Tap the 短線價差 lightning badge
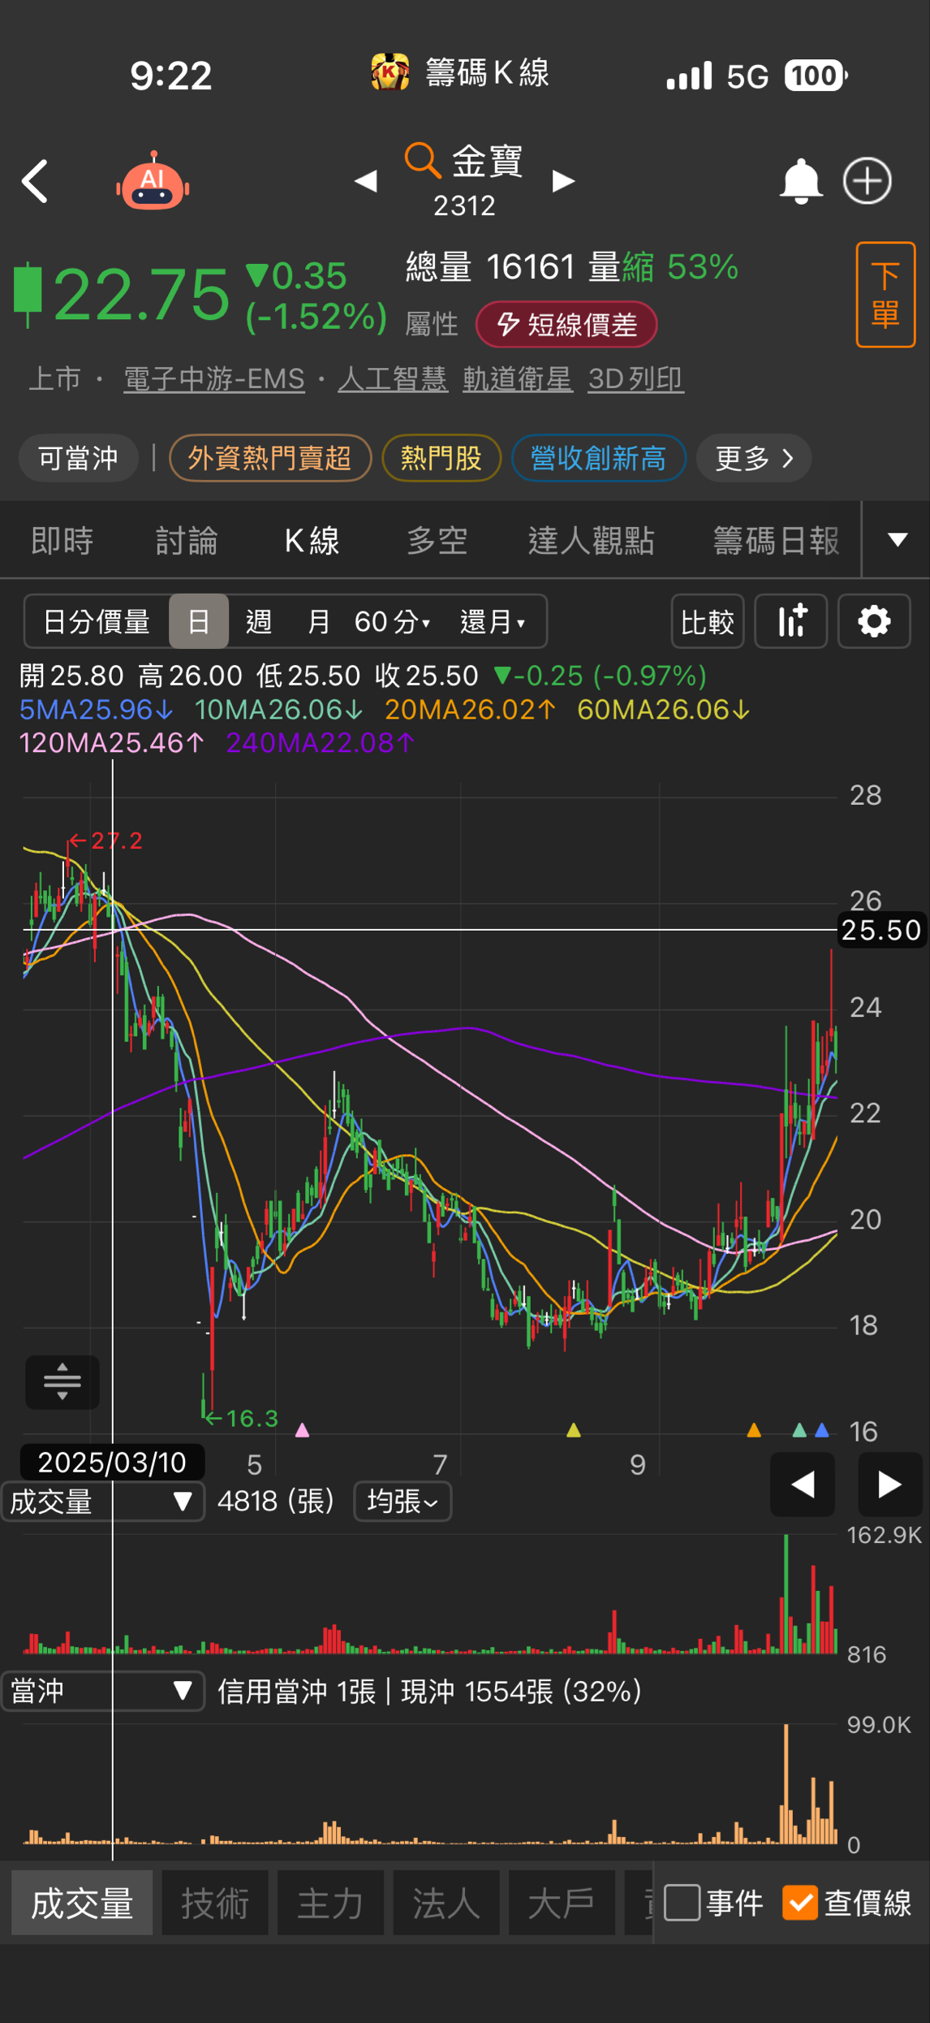 pyautogui.click(x=566, y=324)
